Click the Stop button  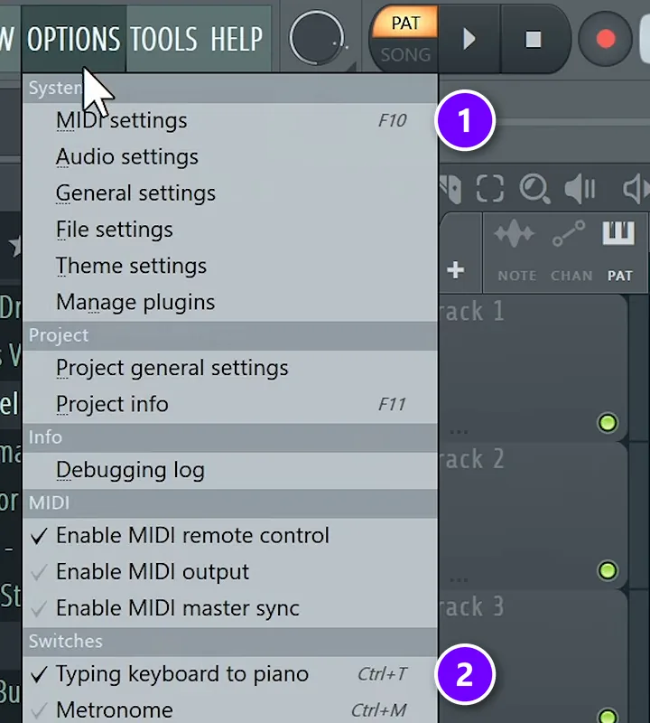pyautogui.click(x=533, y=39)
